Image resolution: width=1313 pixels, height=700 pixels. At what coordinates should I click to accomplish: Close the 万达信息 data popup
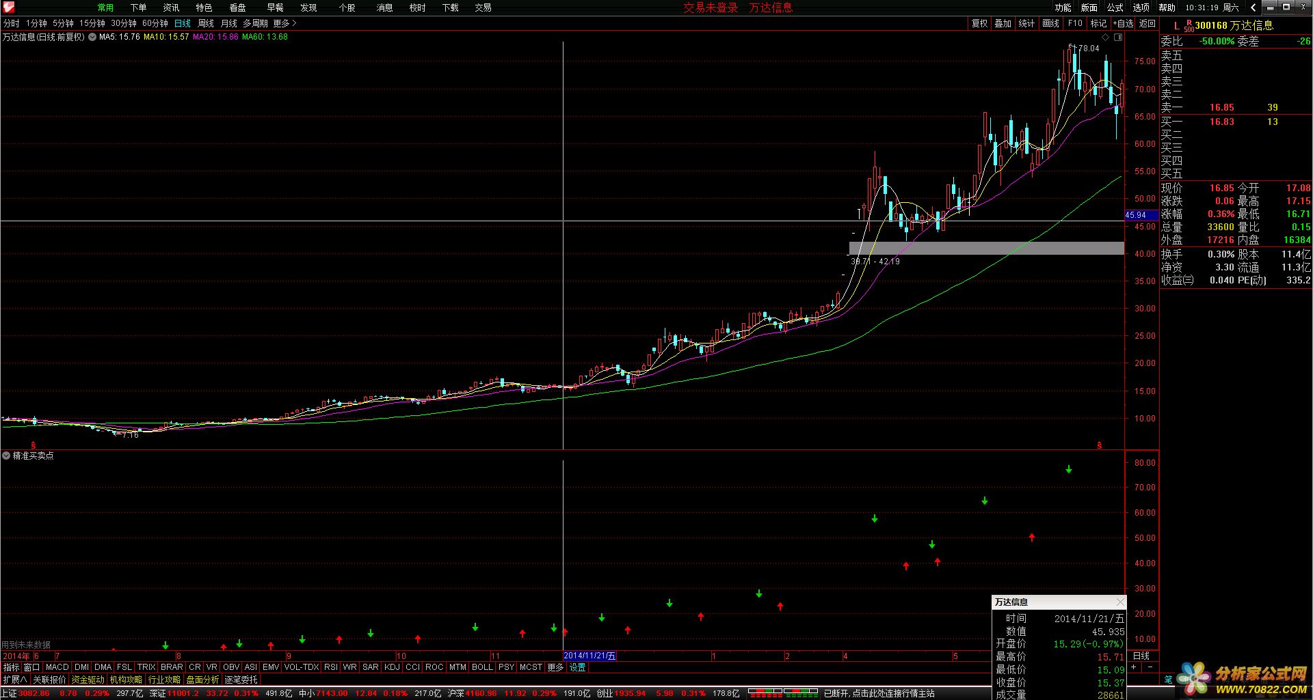(1119, 602)
